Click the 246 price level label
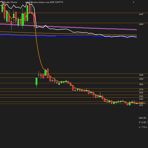This screenshot has width=148, height=148. tap(141, 96)
